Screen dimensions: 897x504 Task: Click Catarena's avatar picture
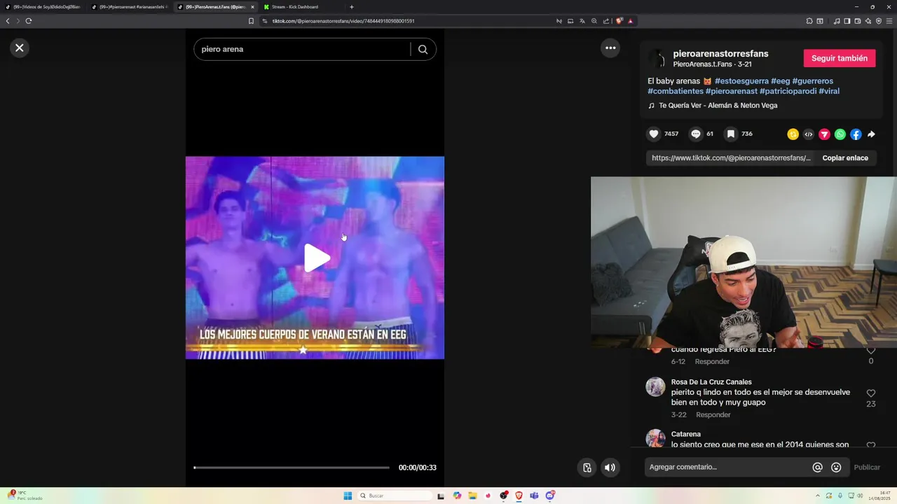[655, 439]
